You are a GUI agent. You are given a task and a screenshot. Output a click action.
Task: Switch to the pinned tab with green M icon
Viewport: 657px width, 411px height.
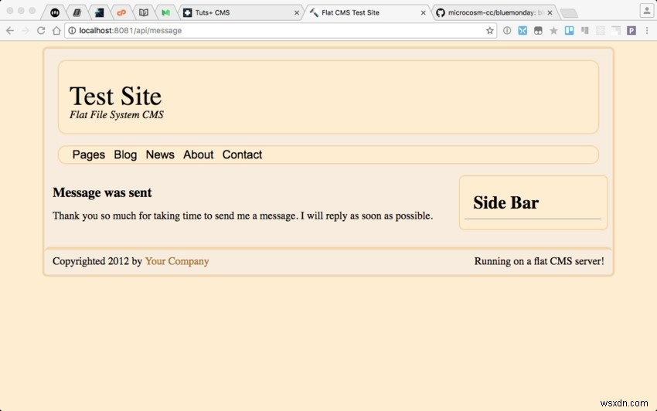click(x=166, y=12)
